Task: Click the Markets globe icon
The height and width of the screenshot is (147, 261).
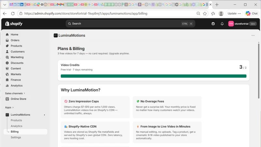Action: tap(7, 74)
